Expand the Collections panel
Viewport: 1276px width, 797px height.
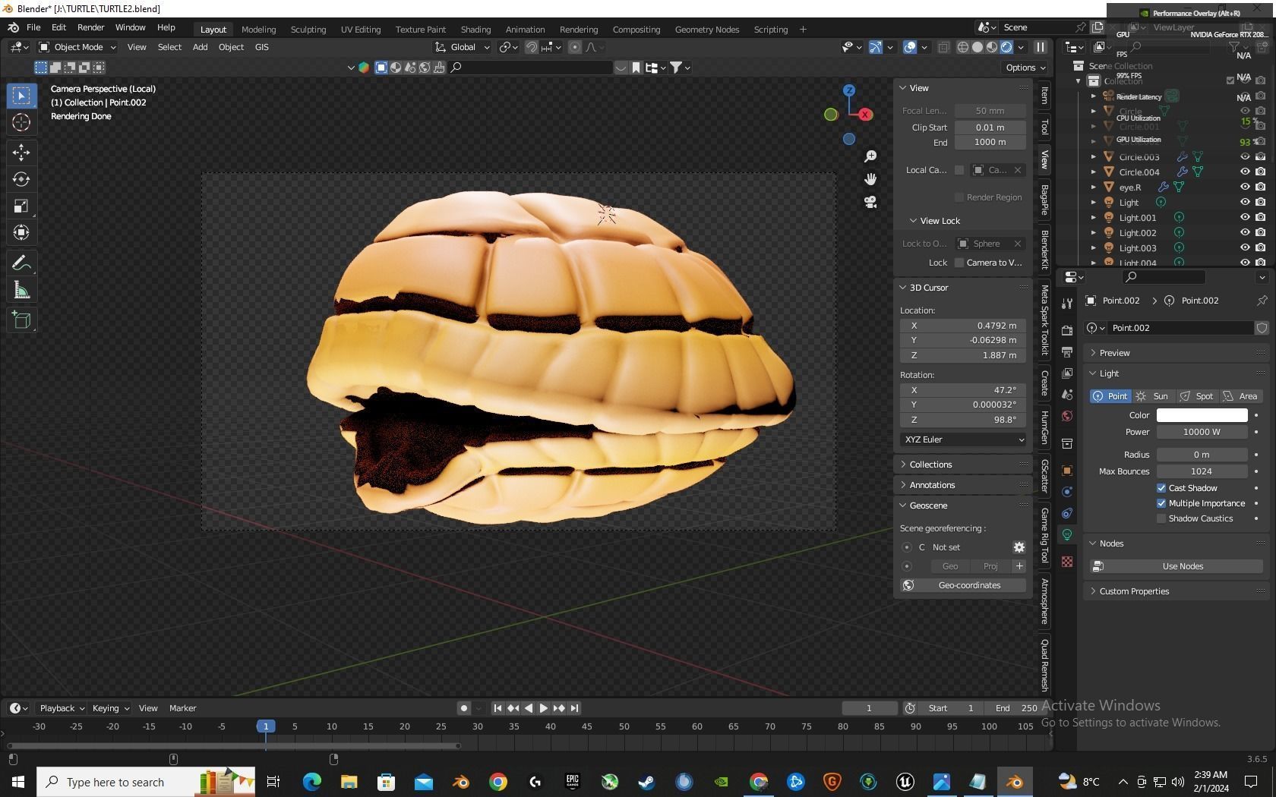[930, 465]
